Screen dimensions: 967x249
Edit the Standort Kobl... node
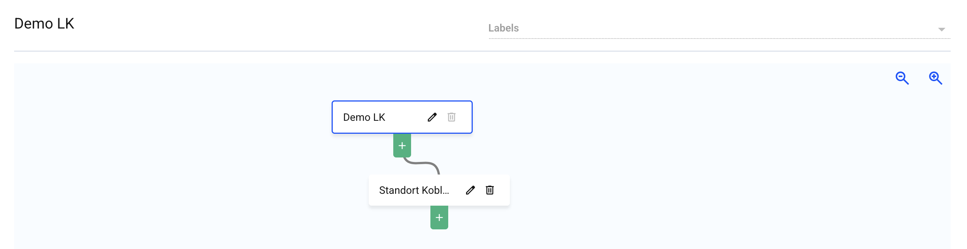coord(470,190)
